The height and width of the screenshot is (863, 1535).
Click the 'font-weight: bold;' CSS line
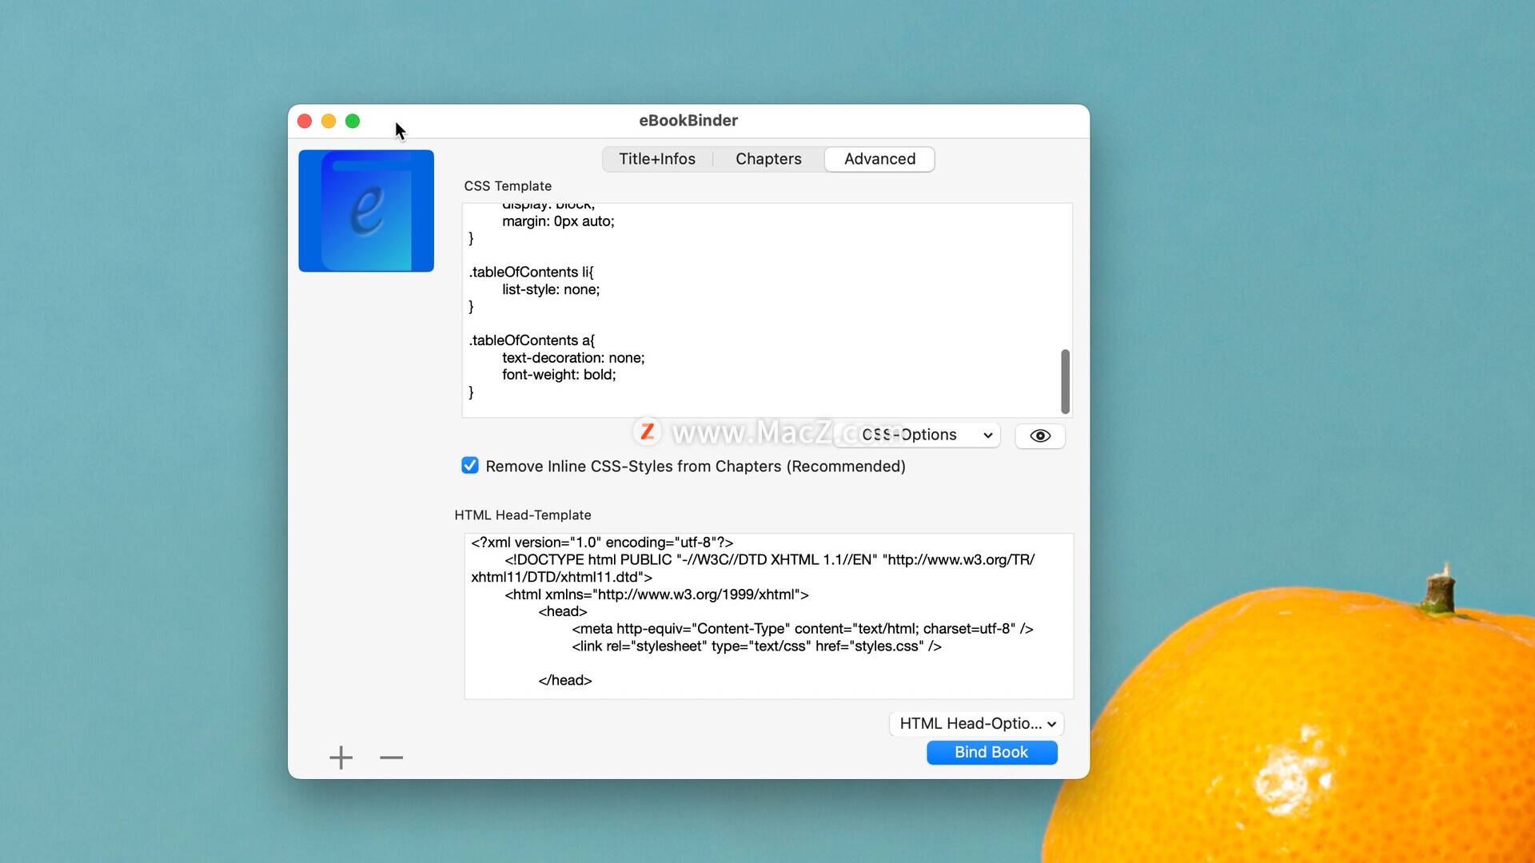click(559, 375)
